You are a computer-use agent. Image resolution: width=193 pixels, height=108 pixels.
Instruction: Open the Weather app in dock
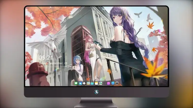(80, 83)
